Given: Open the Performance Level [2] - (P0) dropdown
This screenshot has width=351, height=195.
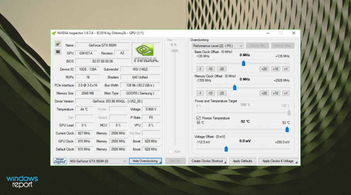Looking at the screenshot, I should coord(218,46).
